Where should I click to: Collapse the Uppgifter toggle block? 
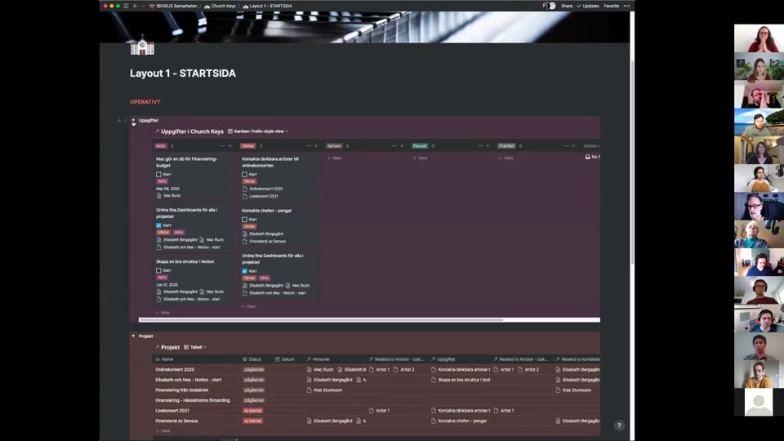(133, 121)
